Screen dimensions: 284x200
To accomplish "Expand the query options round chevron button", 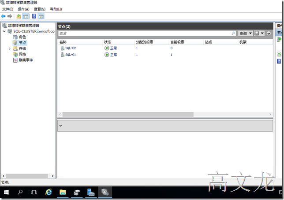I will [269, 33].
